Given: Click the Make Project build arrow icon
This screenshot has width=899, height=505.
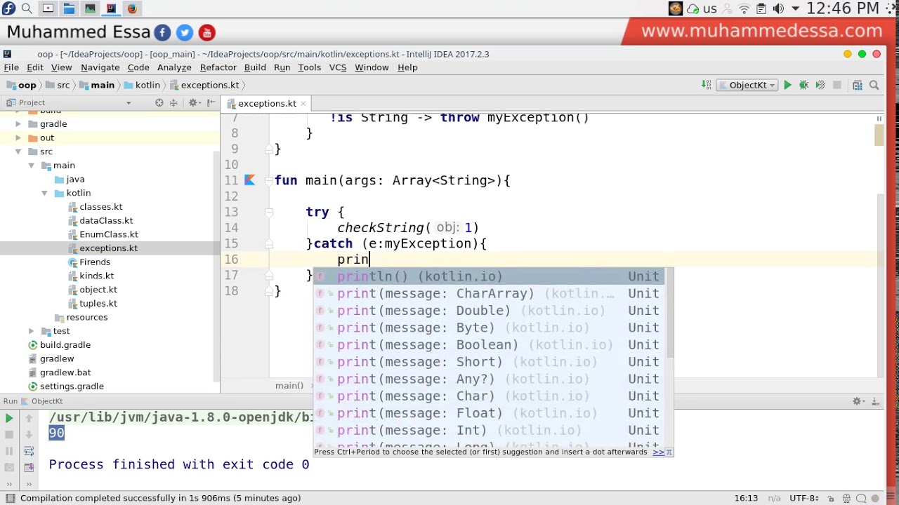Looking at the screenshot, I should tap(706, 85).
